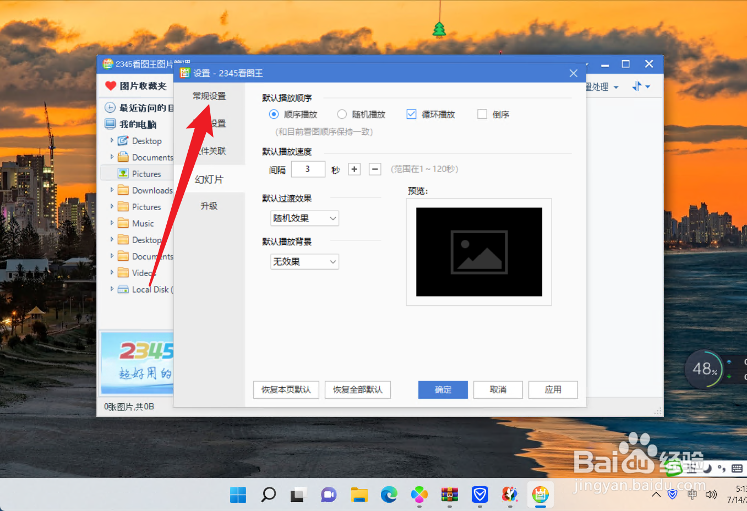Click the heart icon of 图片收藏夹
The width and height of the screenshot is (747, 511).
click(111, 86)
